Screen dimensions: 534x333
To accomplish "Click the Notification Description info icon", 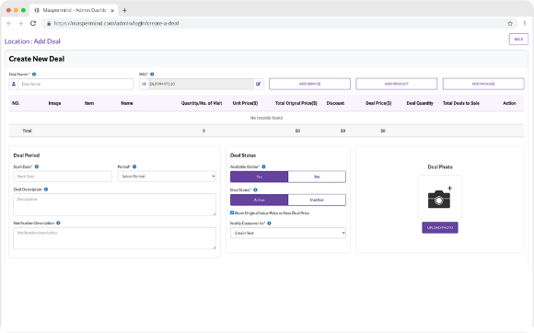I will (58, 224).
